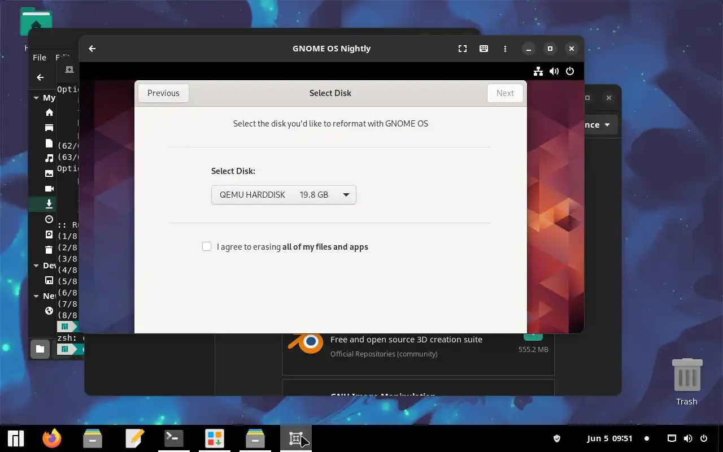This screenshot has width=723, height=452.
Task: Open Videos in file manager sidebar
Action: pyautogui.click(x=49, y=189)
